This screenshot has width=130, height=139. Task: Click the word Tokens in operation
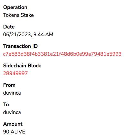tap(11, 15)
